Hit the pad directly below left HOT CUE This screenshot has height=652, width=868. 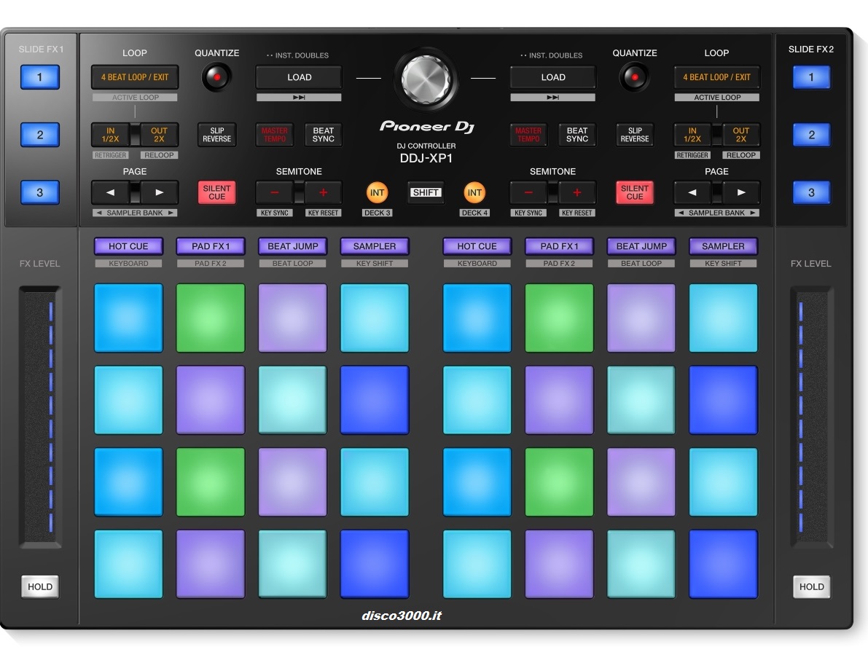tap(128, 318)
